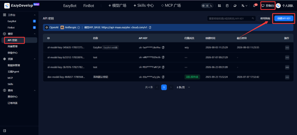The height and width of the screenshot is (135, 297).
Task: Select the system theme gear icon
Action: point(204,6)
